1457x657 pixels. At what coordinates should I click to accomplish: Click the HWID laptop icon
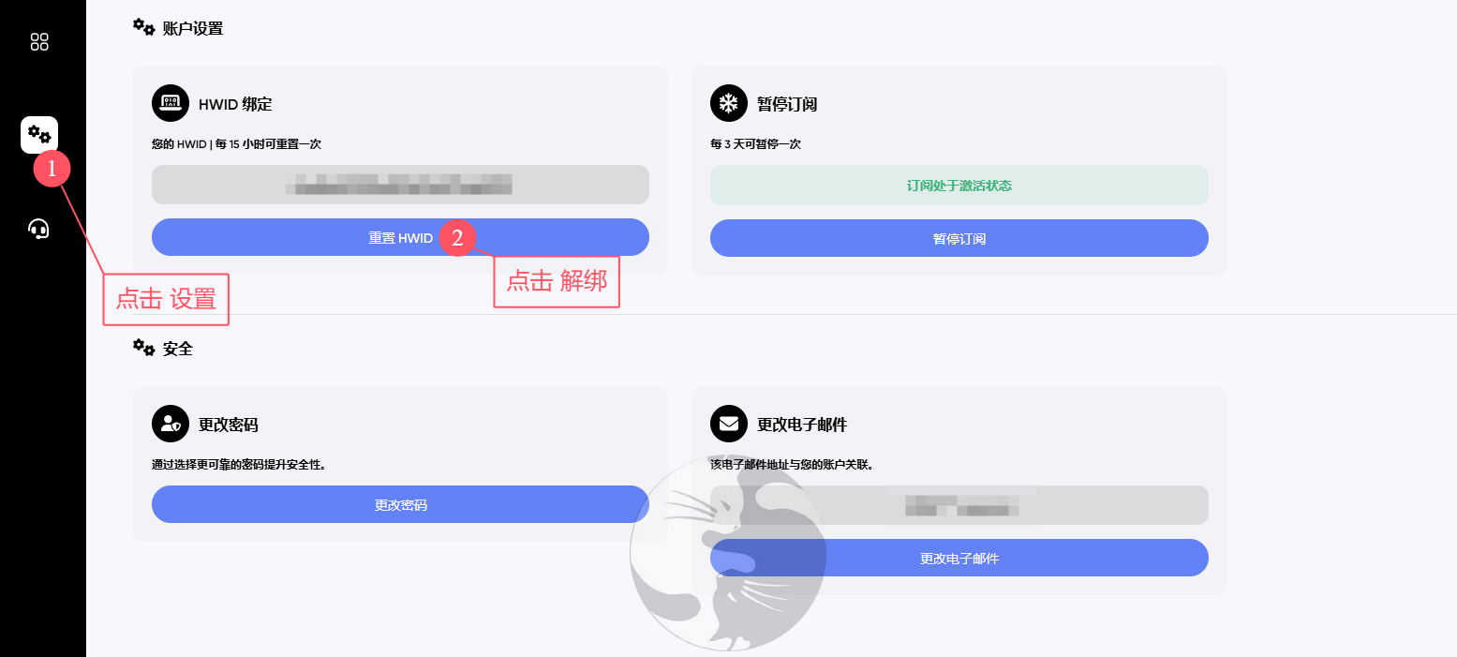tap(171, 103)
